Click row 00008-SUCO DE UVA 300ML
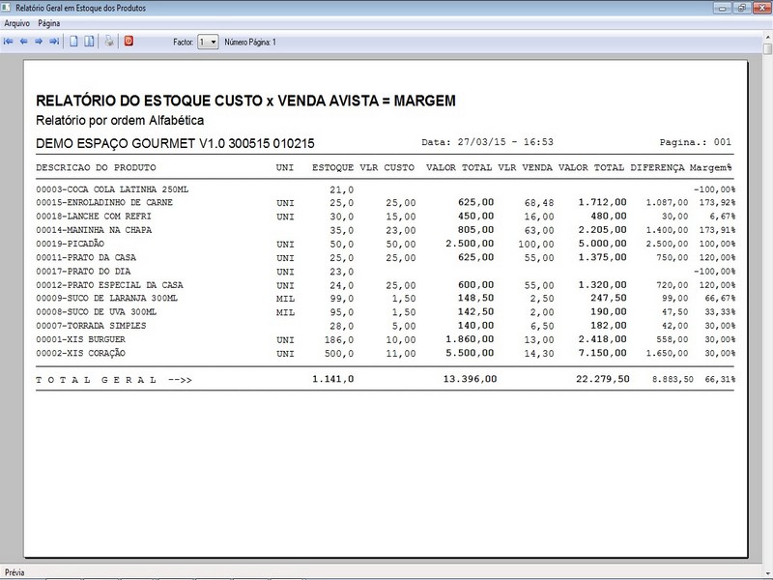 pos(386,312)
